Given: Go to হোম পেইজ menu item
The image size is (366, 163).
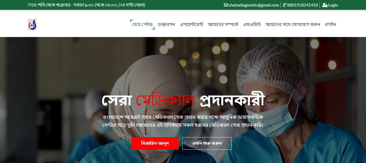Looking at the screenshot, I should point(142,24).
